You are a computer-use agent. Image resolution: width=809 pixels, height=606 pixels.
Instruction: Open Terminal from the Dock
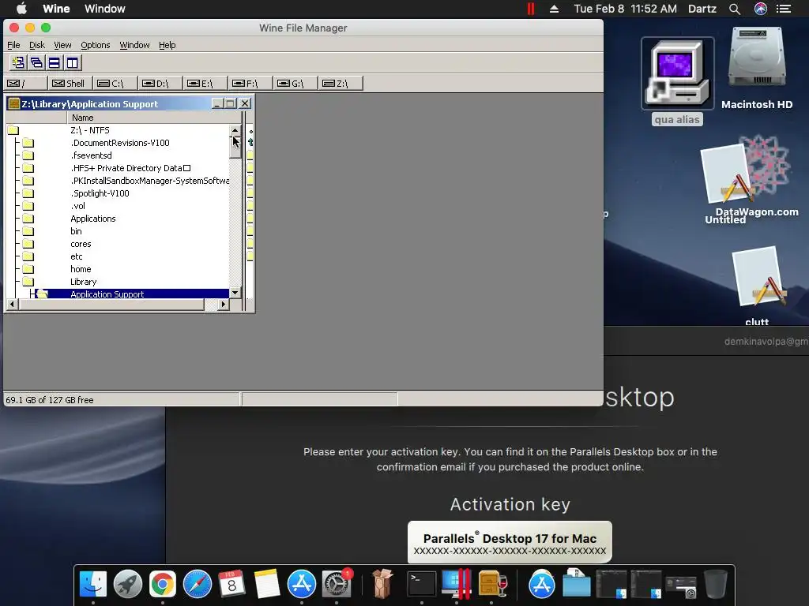(x=422, y=584)
